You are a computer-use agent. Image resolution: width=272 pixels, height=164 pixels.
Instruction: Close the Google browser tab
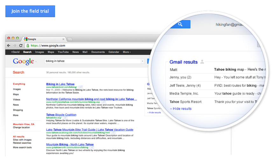click(63, 39)
